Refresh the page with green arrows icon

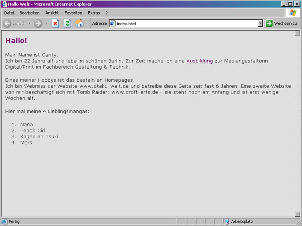coord(67,24)
